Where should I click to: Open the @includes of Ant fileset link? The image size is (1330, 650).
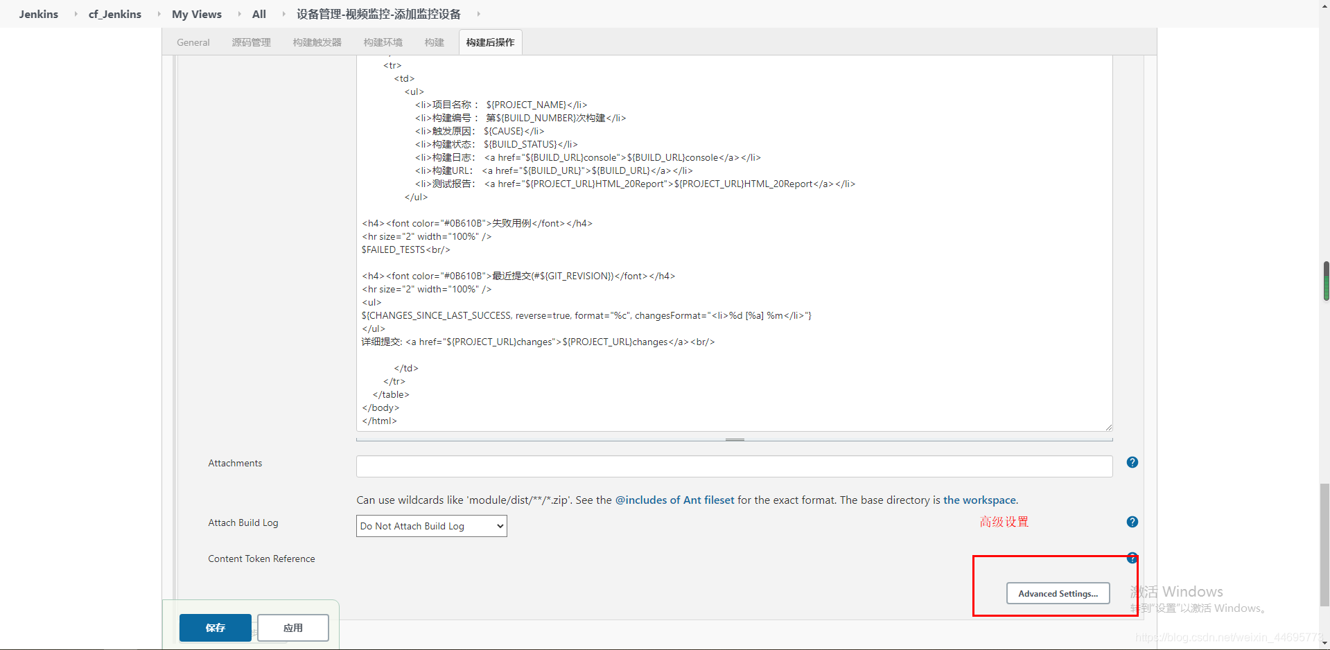675,500
